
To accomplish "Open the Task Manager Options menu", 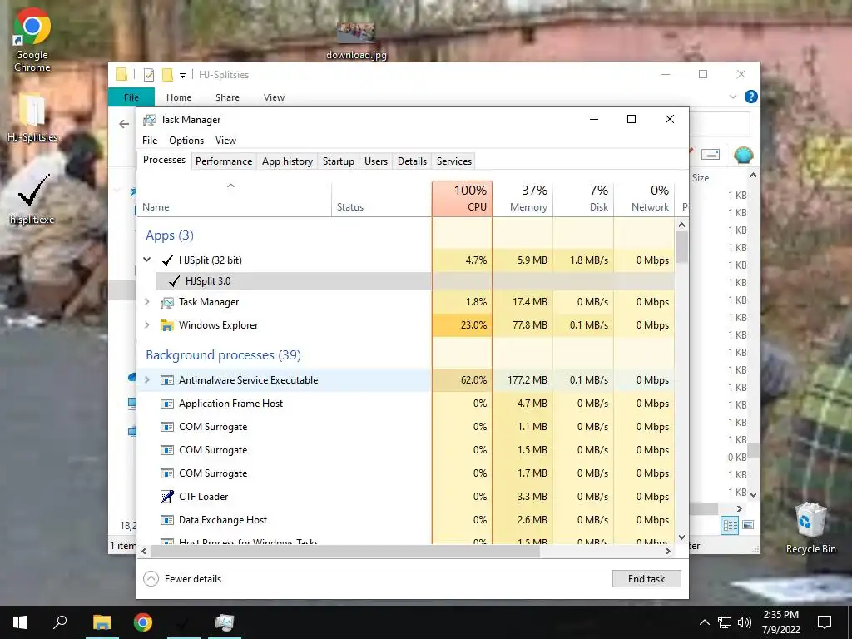I will coord(186,140).
